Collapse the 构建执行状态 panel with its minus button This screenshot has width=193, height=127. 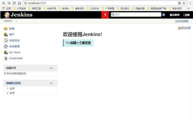(51, 83)
